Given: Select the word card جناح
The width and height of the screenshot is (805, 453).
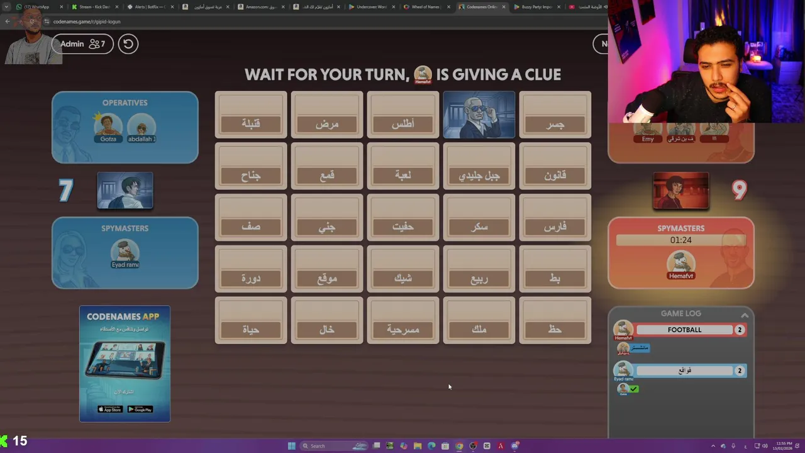Looking at the screenshot, I should (x=251, y=166).
